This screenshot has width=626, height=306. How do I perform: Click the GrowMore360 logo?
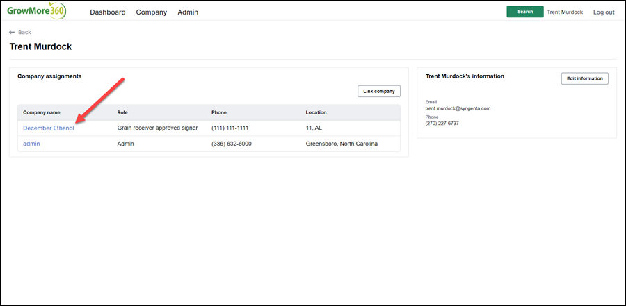[36, 12]
